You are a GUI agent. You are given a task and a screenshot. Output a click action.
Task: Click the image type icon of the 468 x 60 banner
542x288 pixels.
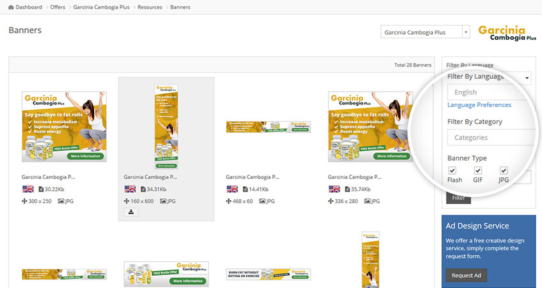(x=263, y=201)
